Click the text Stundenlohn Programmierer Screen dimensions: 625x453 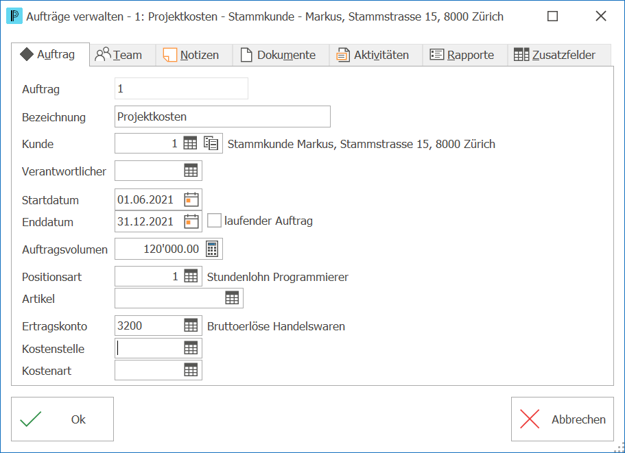277,277
